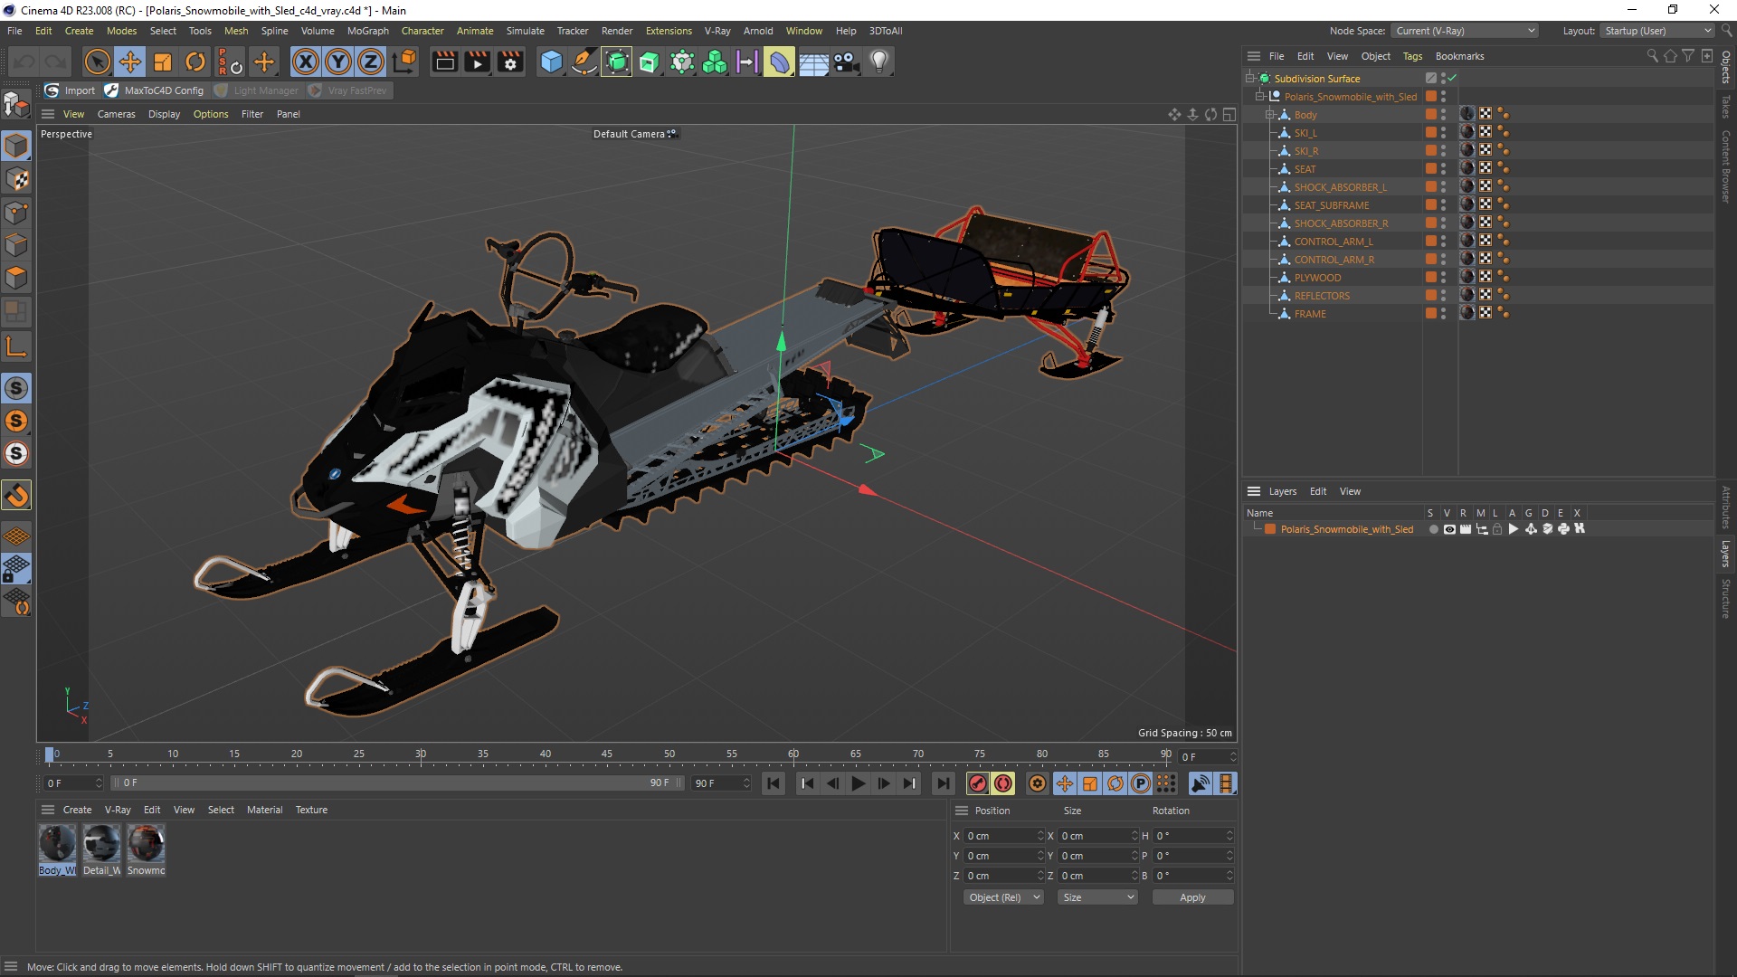This screenshot has height=977, width=1737.
Task: Click the Redo arrow icon
Action: tap(56, 62)
